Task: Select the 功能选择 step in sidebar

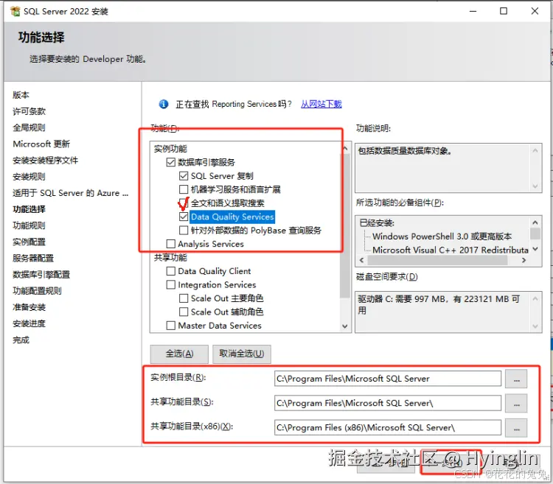Action: 29,209
